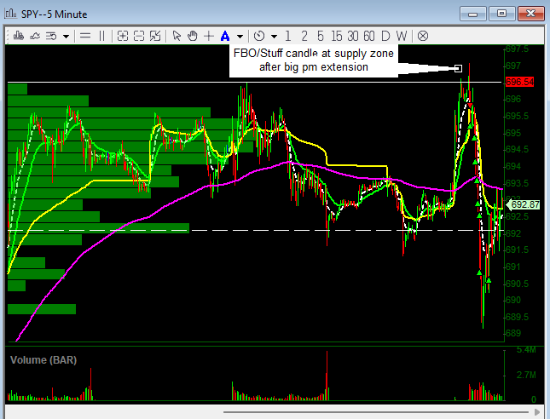Expand dropdown next to text annotation tool
550x419 pixels.
click(x=240, y=36)
